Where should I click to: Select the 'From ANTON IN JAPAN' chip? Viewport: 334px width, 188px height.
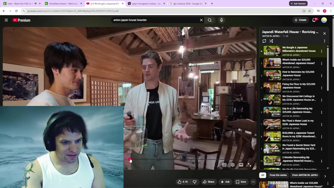(305, 175)
